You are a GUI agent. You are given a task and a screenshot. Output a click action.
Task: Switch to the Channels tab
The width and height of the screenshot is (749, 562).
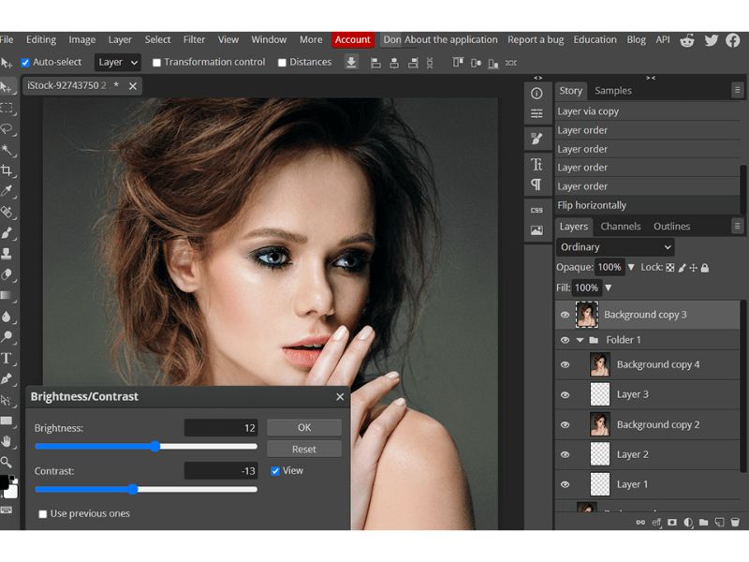621,226
